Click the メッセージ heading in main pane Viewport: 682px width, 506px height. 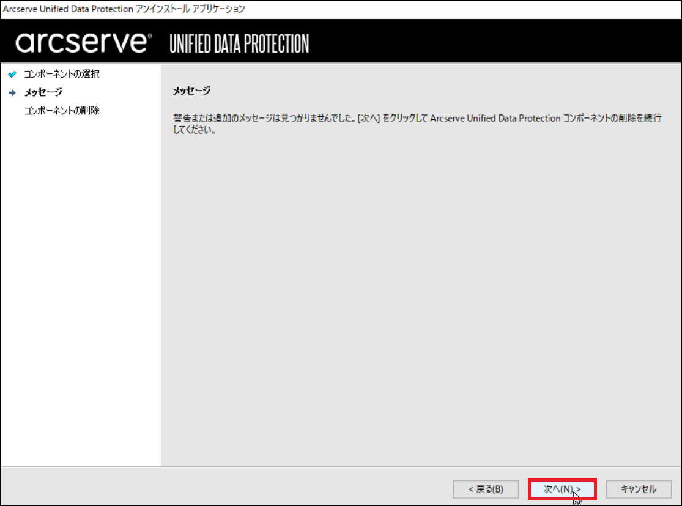point(192,91)
